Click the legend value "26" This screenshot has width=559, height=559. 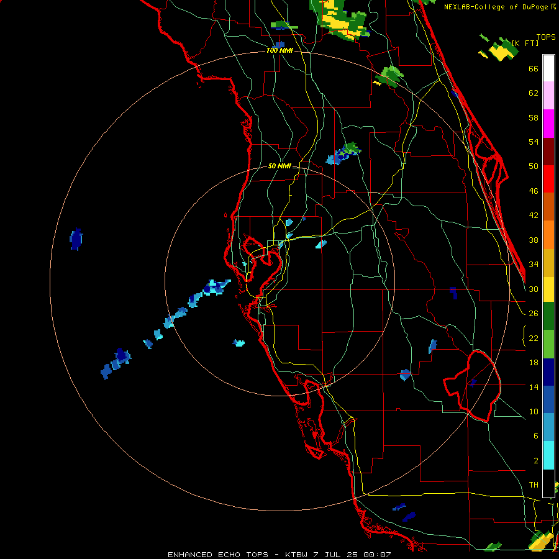pos(534,314)
